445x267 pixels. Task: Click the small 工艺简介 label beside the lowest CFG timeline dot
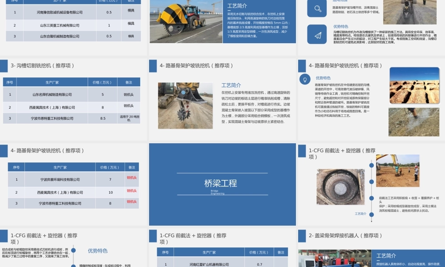coord(360,214)
